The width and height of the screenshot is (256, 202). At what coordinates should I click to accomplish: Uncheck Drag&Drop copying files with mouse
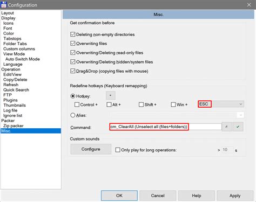tap(73, 71)
